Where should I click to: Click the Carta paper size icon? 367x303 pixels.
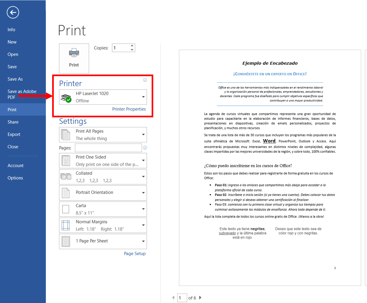tap(66, 209)
